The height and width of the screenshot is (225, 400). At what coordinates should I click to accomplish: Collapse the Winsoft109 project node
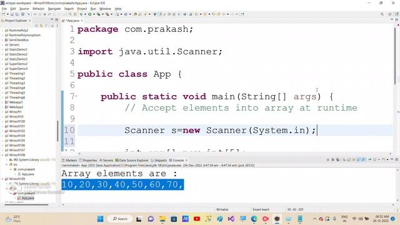(2, 179)
